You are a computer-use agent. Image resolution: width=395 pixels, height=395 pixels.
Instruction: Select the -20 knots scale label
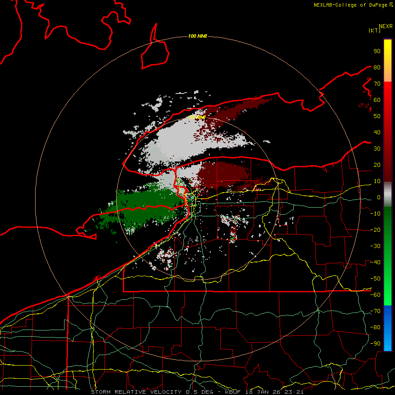click(375, 230)
